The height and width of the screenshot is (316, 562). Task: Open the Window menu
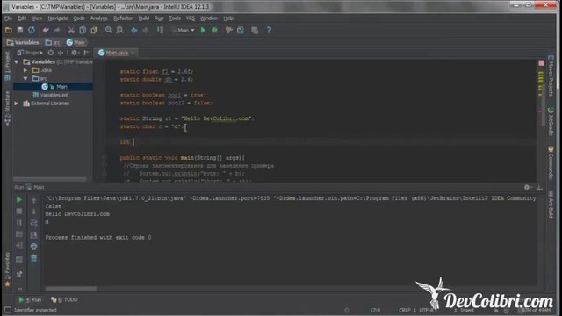coord(209,18)
